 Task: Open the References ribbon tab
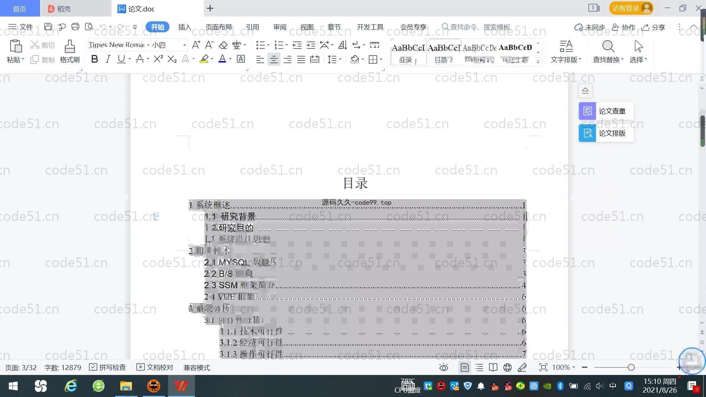pyautogui.click(x=252, y=27)
